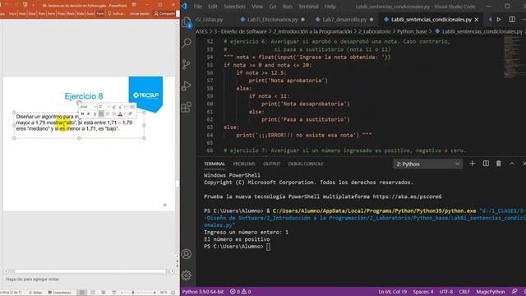This screenshot has width=526, height=296.
Task: Open the Extensions view in VS Code
Action: [187, 108]
